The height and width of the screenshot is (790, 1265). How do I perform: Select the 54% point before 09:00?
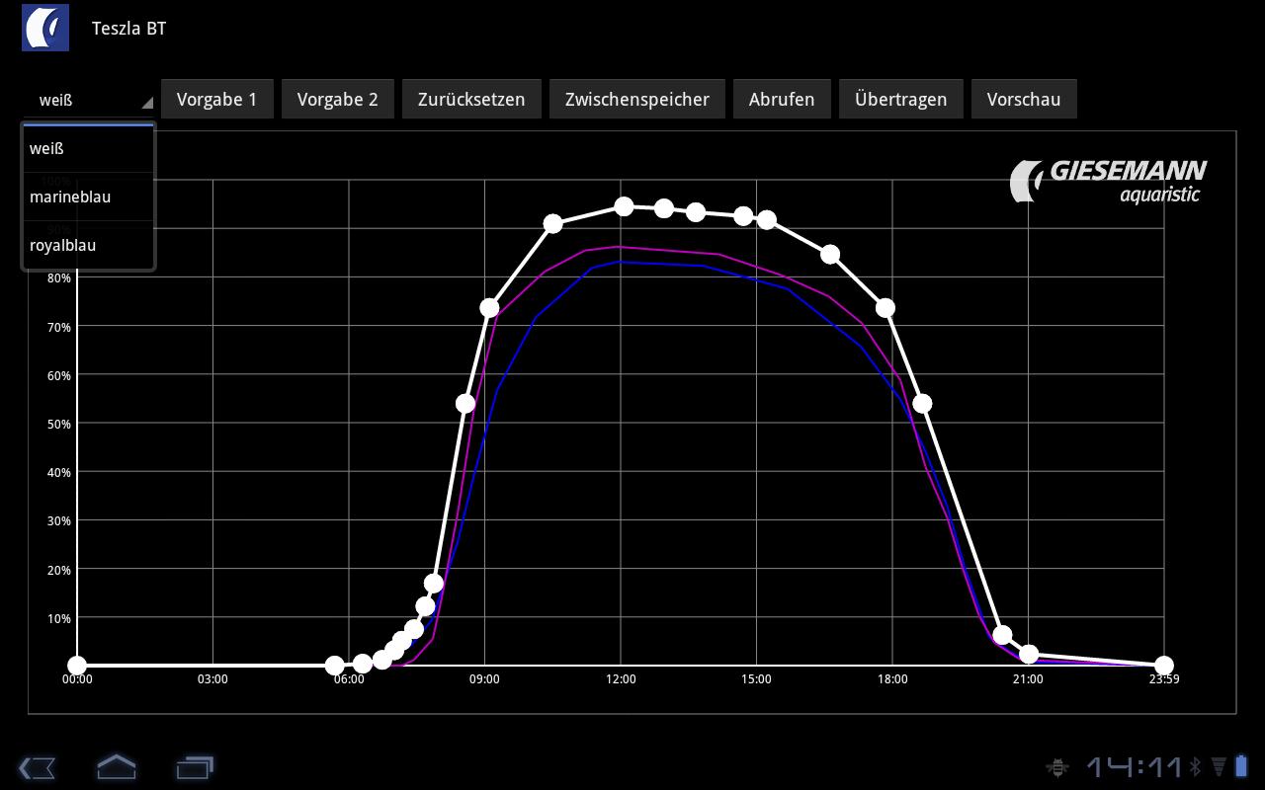[465, 404]
